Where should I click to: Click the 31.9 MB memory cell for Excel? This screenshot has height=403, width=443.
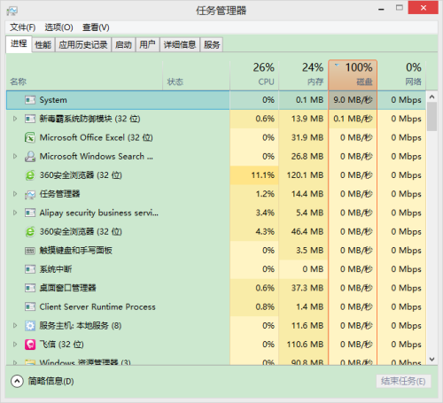(x=303, y=137)
